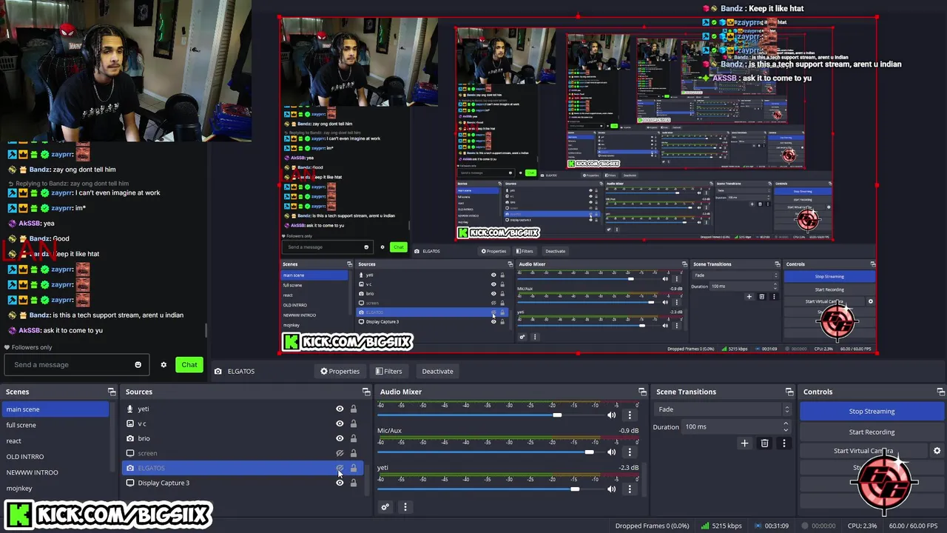
Task: Switch to full screne scene
Action: click(x=56, y=425)
